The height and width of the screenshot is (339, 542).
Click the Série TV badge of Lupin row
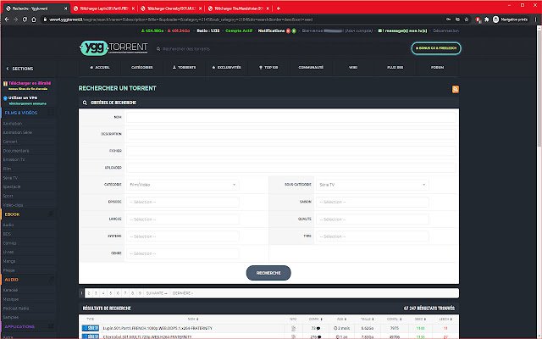tap(91, 328)
